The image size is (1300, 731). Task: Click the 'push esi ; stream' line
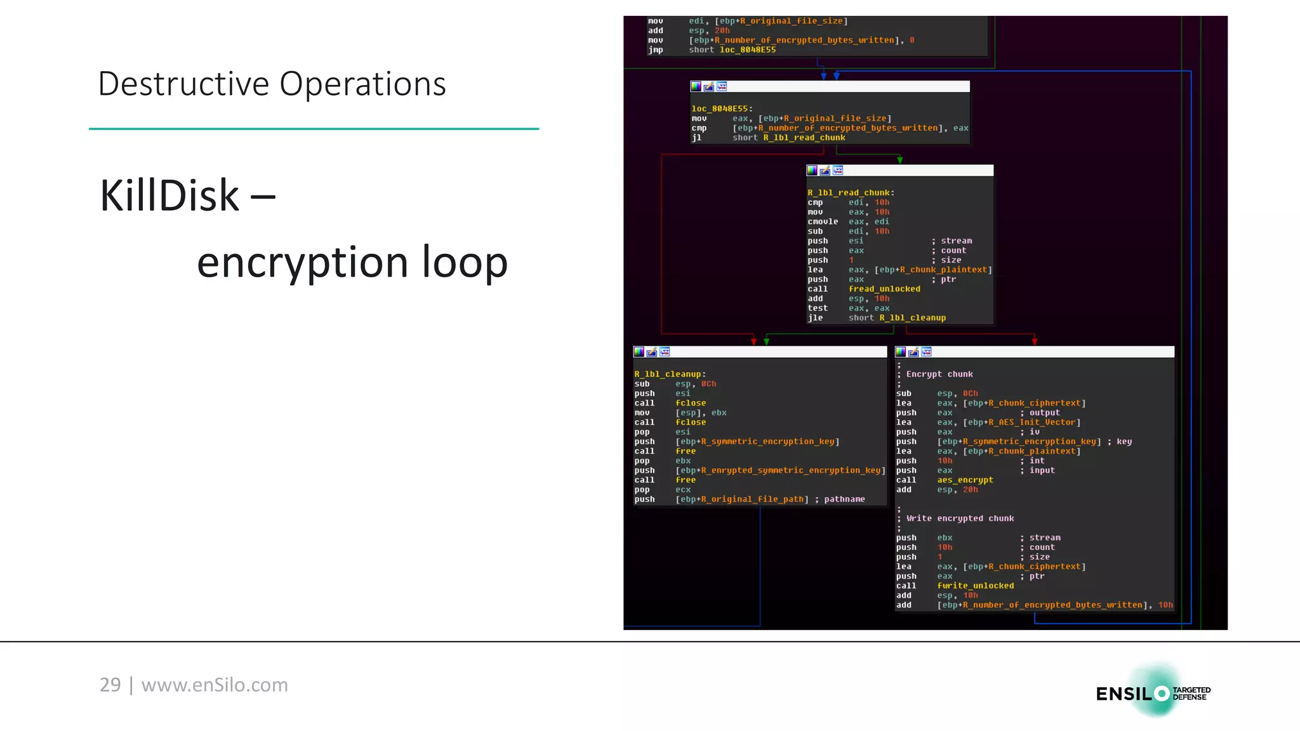tap(890, 241)
